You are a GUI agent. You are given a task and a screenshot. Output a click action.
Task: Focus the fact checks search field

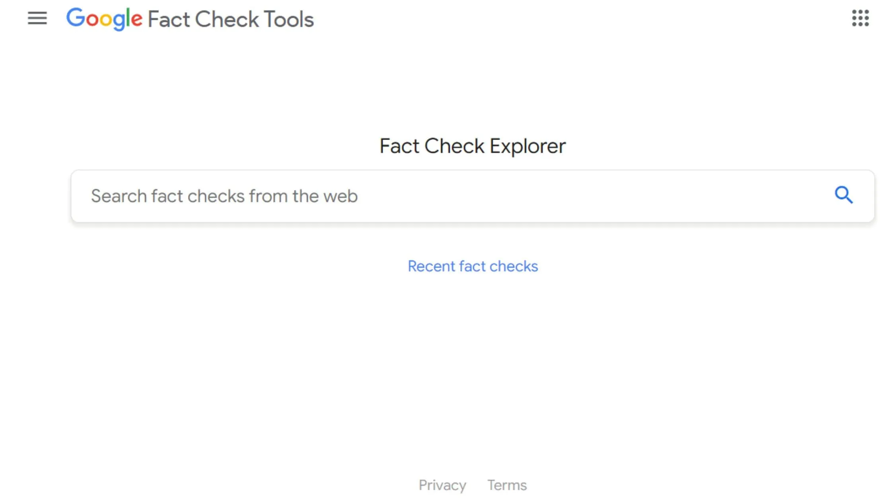(473, 196)
